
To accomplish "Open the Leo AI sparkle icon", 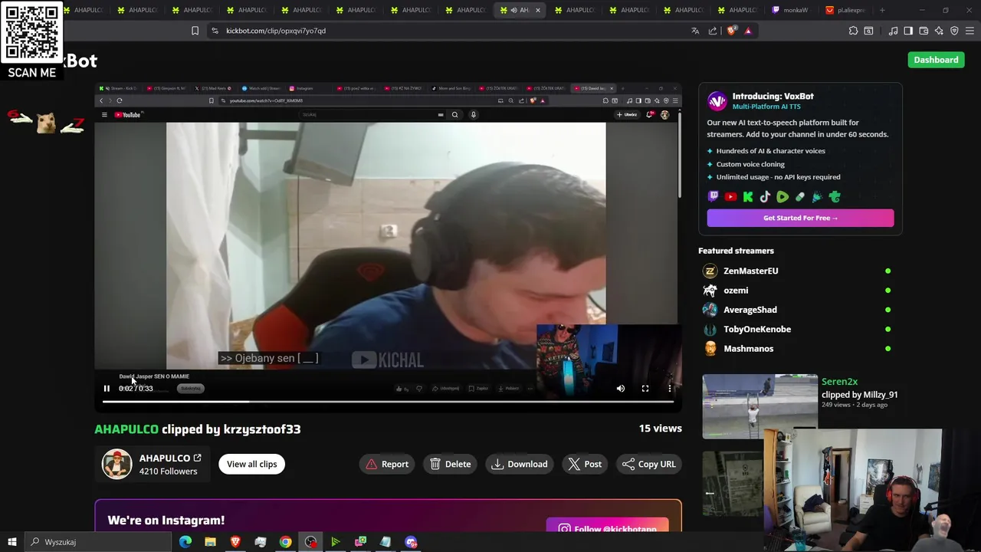I will (x=939, y=31).
